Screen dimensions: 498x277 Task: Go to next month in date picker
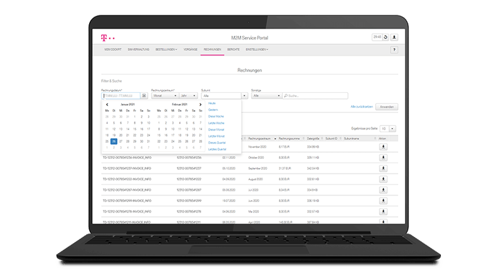(200, 104)
